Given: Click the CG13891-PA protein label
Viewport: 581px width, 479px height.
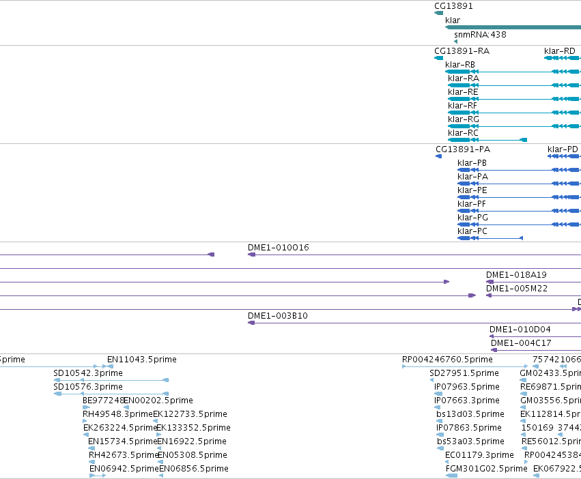Looking at the screenshot, I should pyautogui.click(x=463, y=149).
